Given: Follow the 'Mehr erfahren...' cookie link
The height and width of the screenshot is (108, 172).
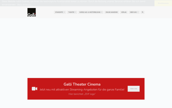Looking at the screenshot, I should [x=25, y=5].
